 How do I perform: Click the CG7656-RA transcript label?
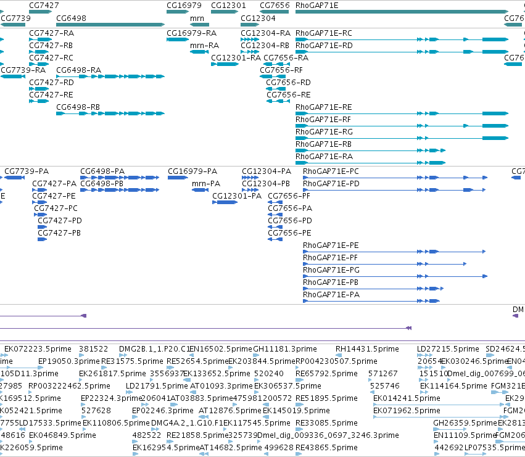(286, 57)
